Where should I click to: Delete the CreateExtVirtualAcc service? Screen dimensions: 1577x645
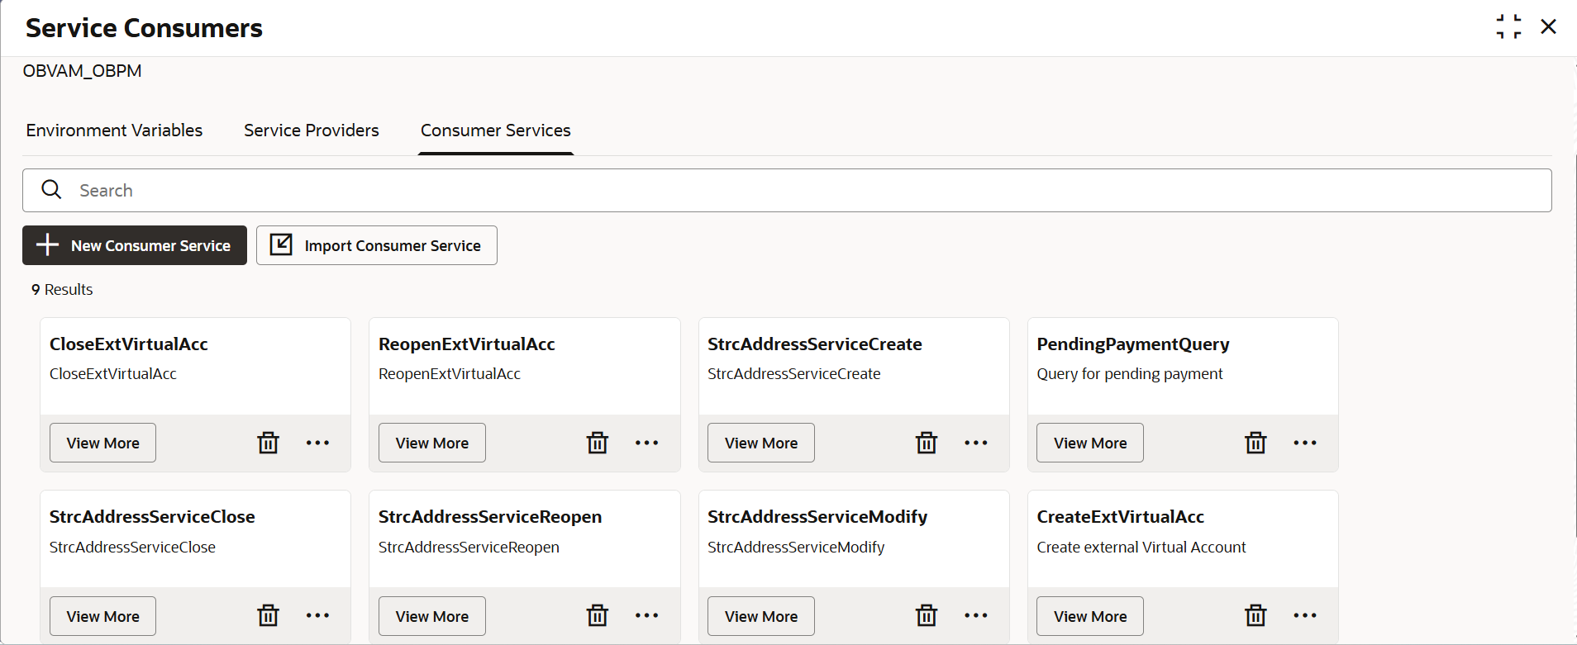coord(1255,615)
